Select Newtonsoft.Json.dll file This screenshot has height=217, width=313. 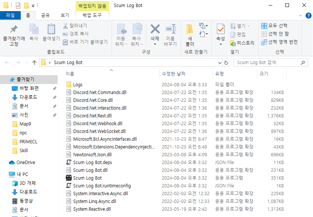point(92,154)
